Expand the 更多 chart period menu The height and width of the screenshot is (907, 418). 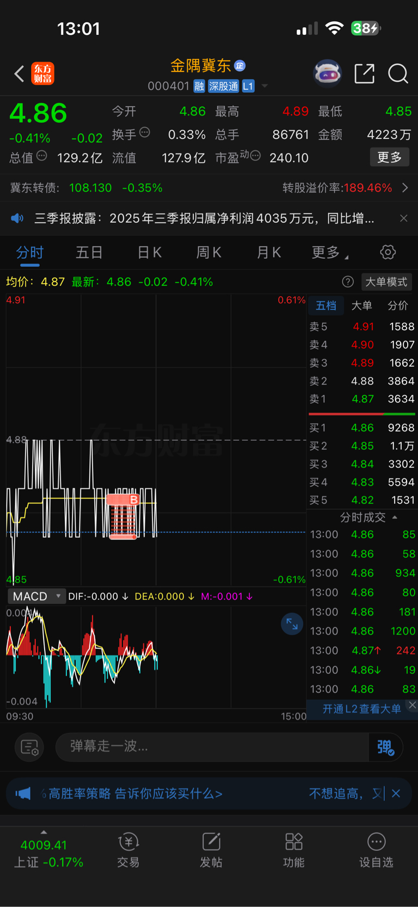(x=330, y=253)
